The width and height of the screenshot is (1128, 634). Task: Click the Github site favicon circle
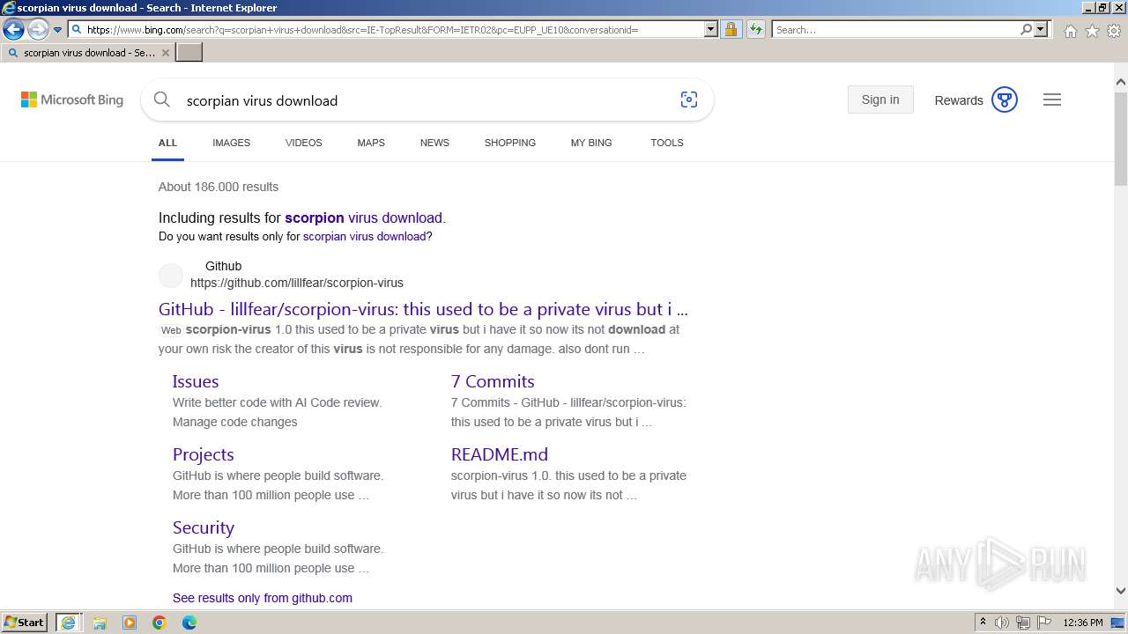pyautogui.click(x=171, y=276)
